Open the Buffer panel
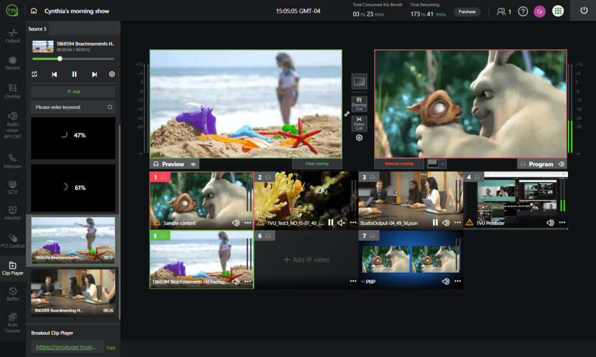This screenshot has width=596, height=357. tap(13, 294)
